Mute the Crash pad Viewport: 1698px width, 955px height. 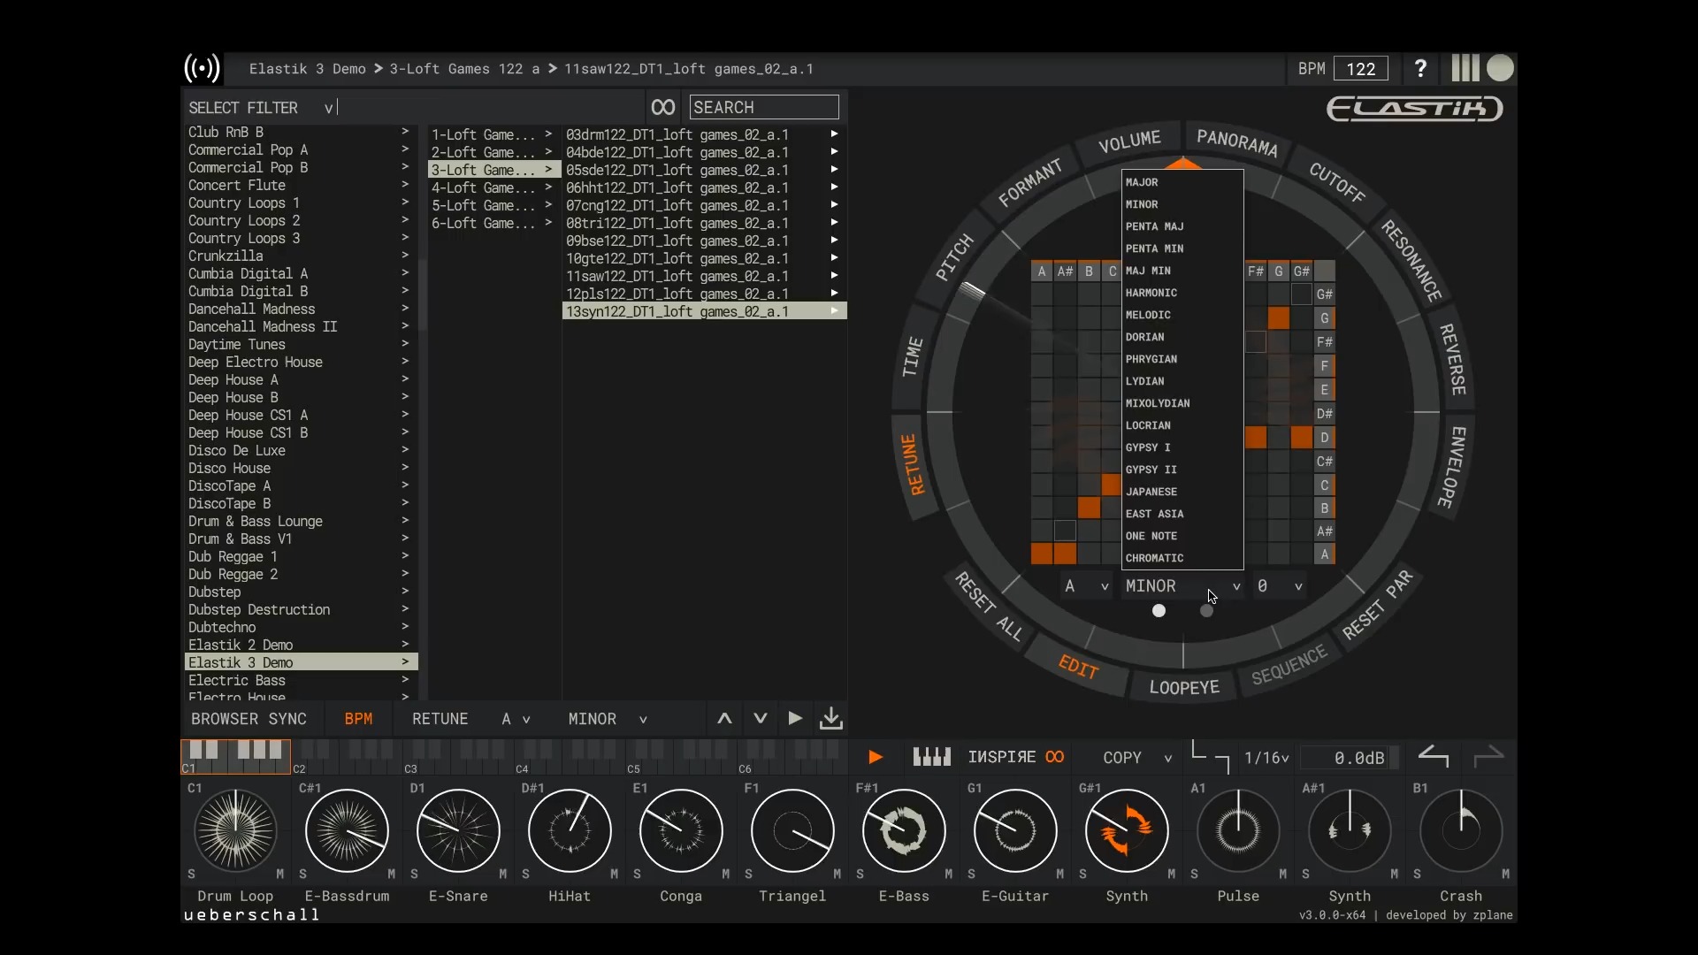[1506, 874]
